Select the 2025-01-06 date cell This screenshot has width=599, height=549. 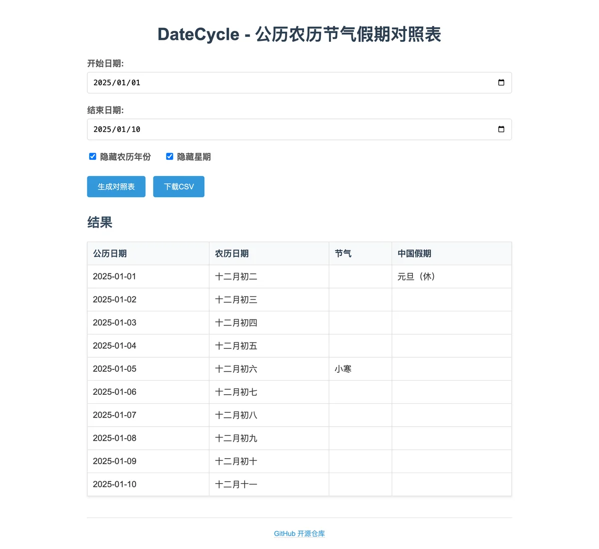point(148,392)
